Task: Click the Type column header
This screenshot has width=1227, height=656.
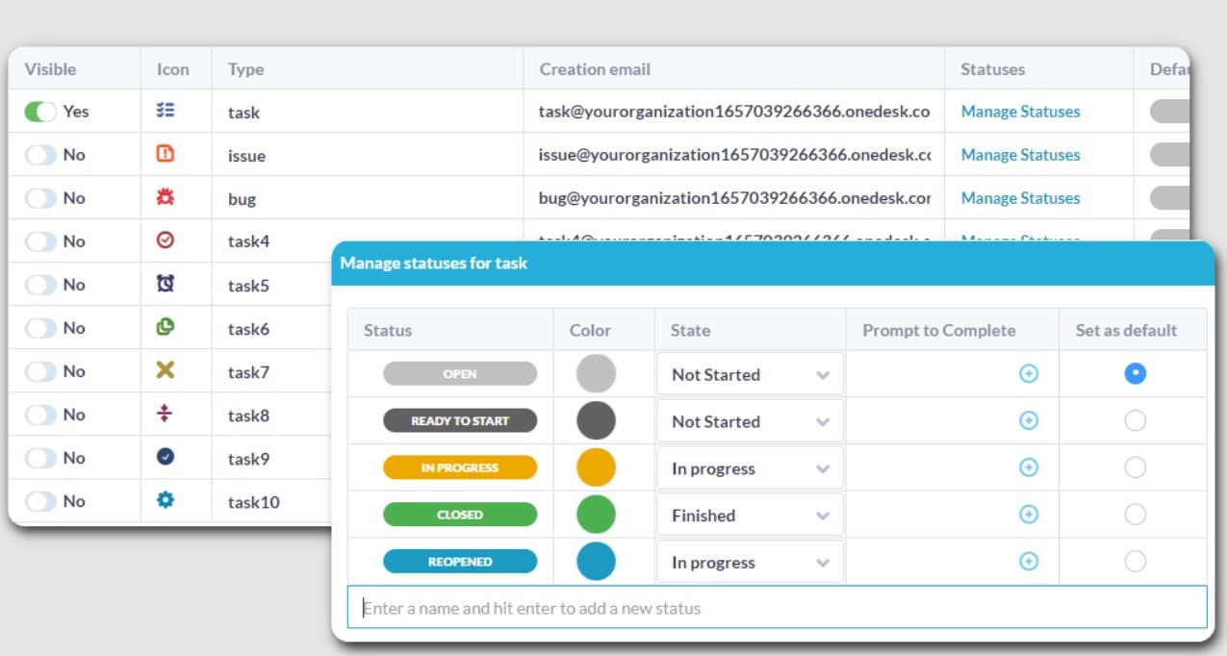Action: [x=245, y=69]
